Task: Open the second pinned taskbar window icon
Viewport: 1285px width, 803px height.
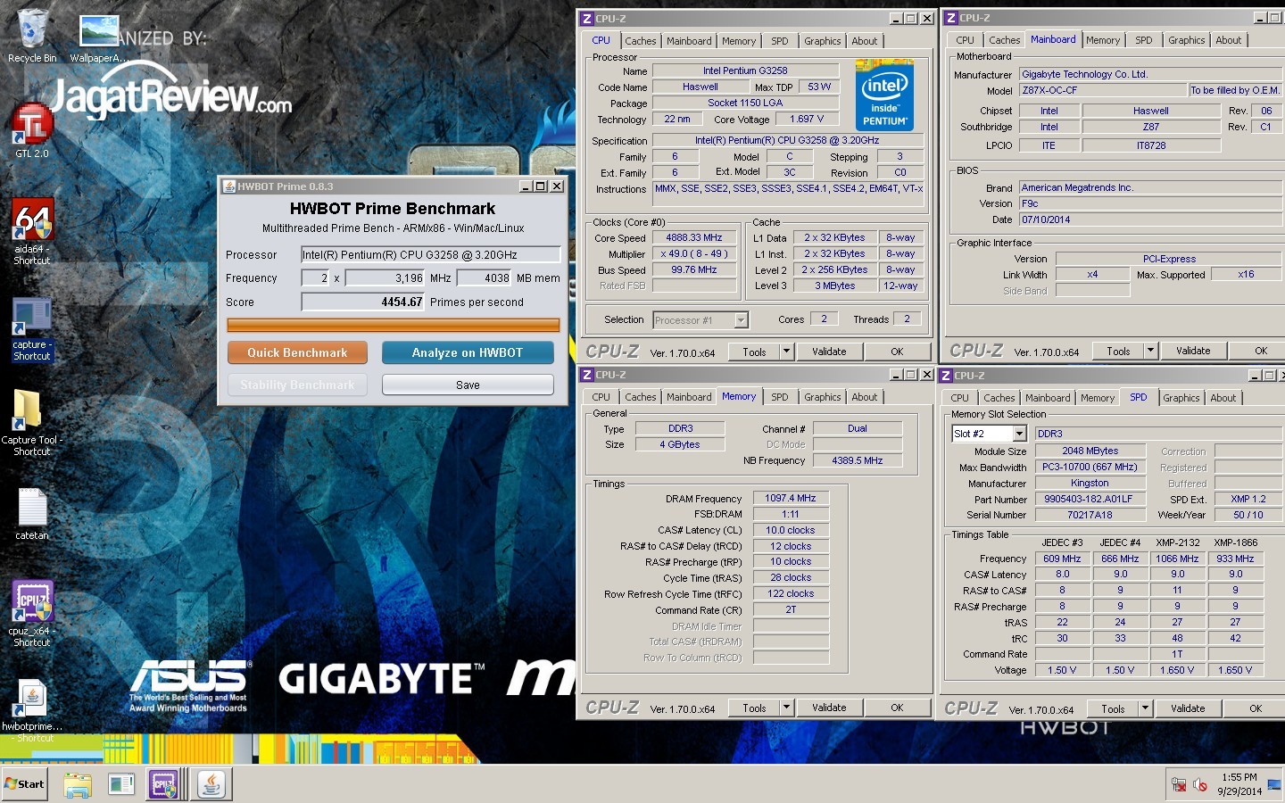Action: point(120,785)
